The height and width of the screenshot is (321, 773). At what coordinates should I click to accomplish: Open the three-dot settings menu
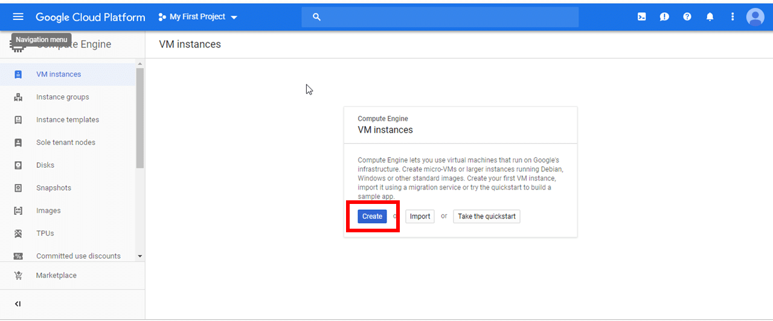tap(733, 17)
